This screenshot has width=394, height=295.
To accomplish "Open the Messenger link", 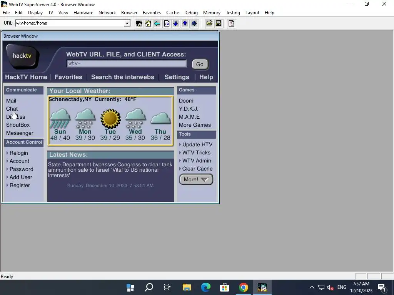I will click(20, 133).
